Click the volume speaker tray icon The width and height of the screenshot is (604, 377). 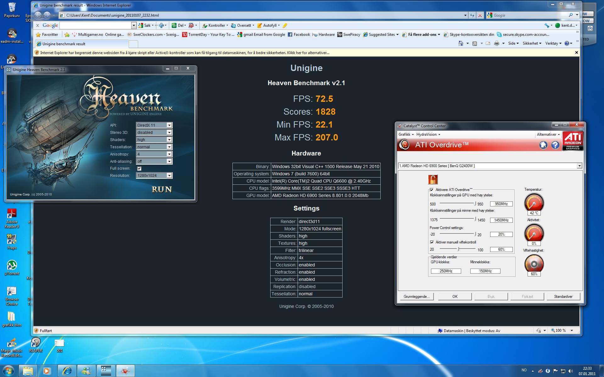click(571, 371)
